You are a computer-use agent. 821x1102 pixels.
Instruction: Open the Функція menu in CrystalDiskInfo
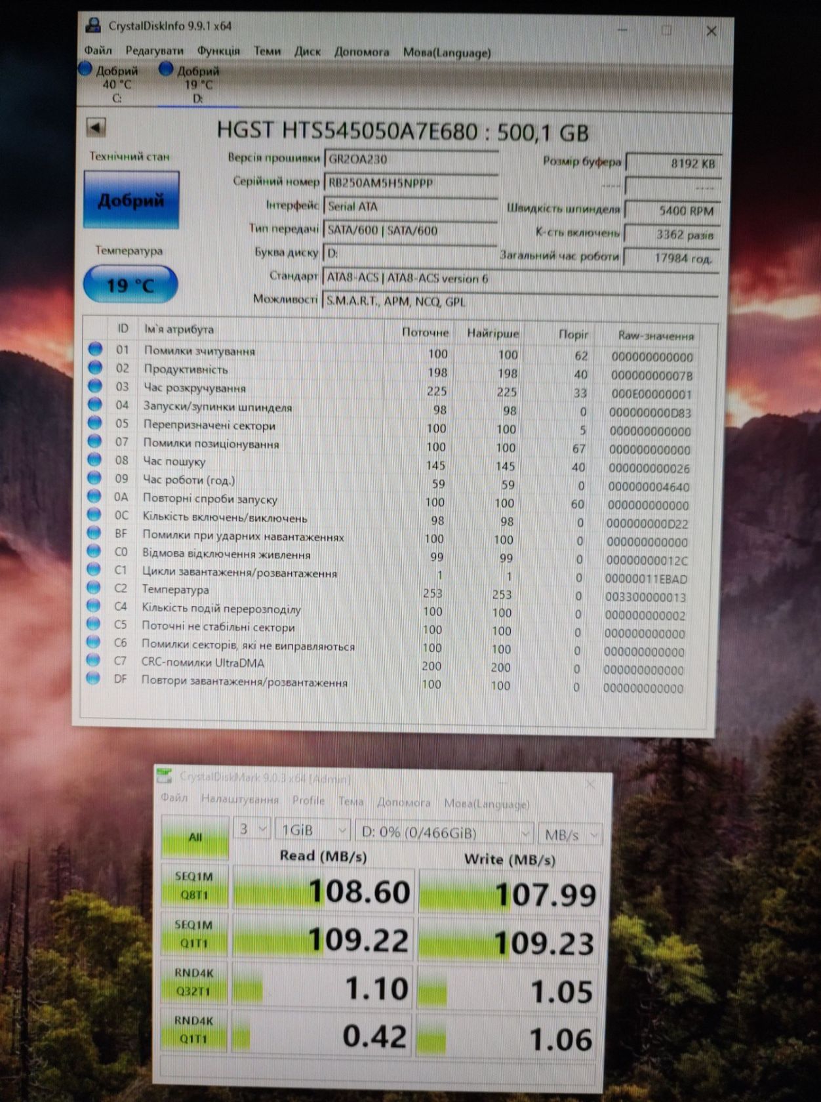pos(218,51)
